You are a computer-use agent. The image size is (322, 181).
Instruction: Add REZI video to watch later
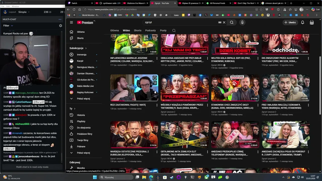(155, 78)
